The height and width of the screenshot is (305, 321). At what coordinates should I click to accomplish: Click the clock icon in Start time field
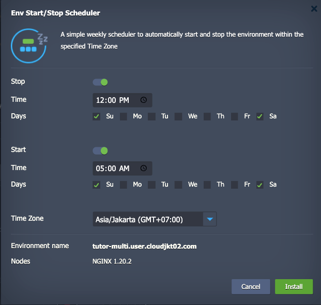pyautogui.click(x=144, y=168)
